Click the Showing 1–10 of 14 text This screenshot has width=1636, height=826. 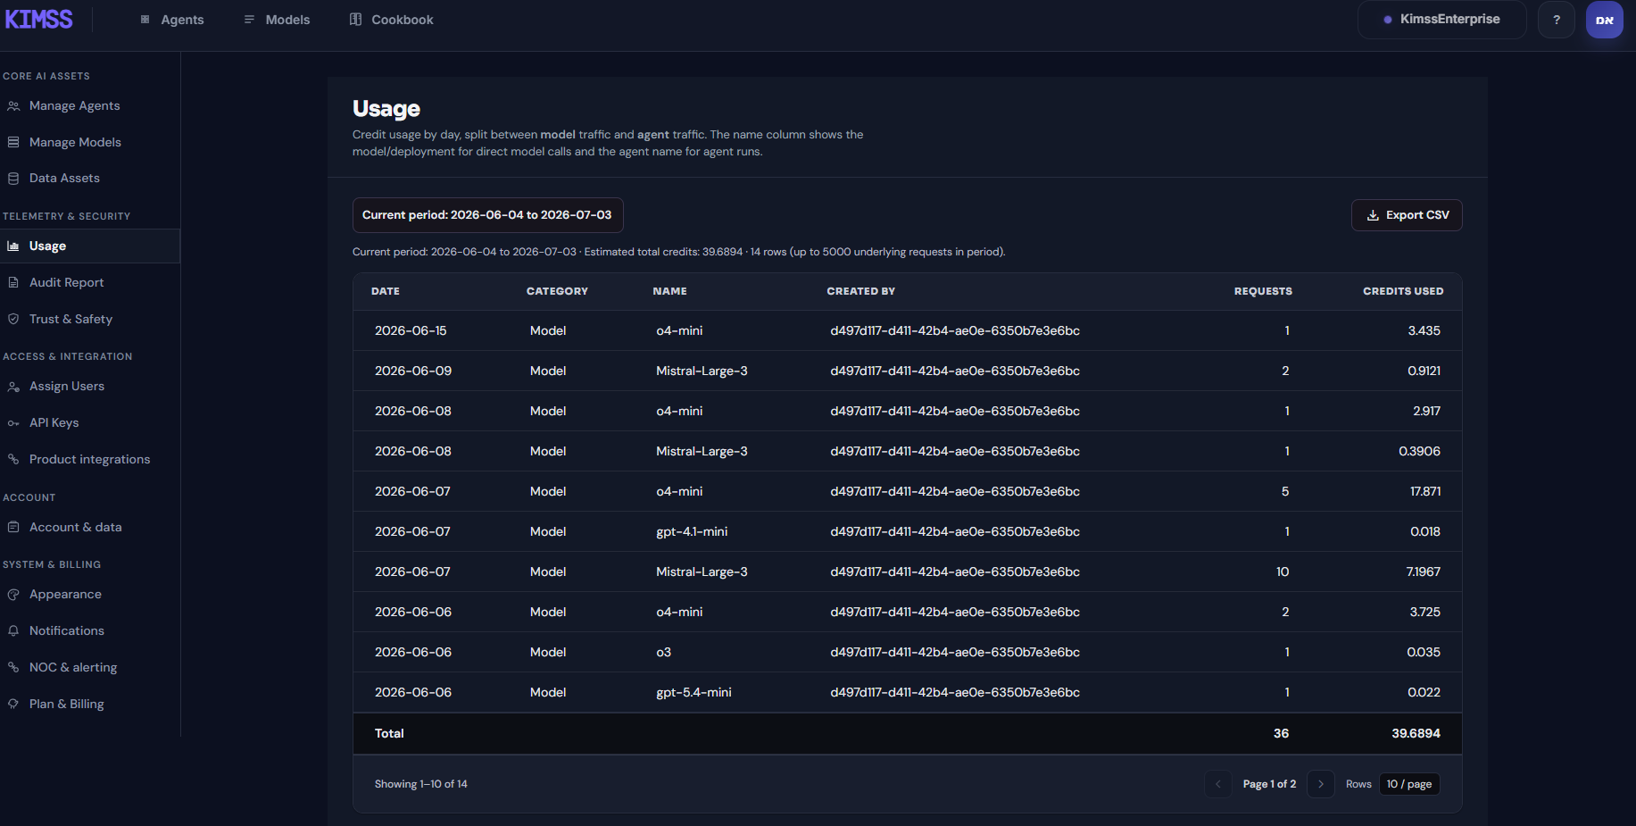(421, 784)
